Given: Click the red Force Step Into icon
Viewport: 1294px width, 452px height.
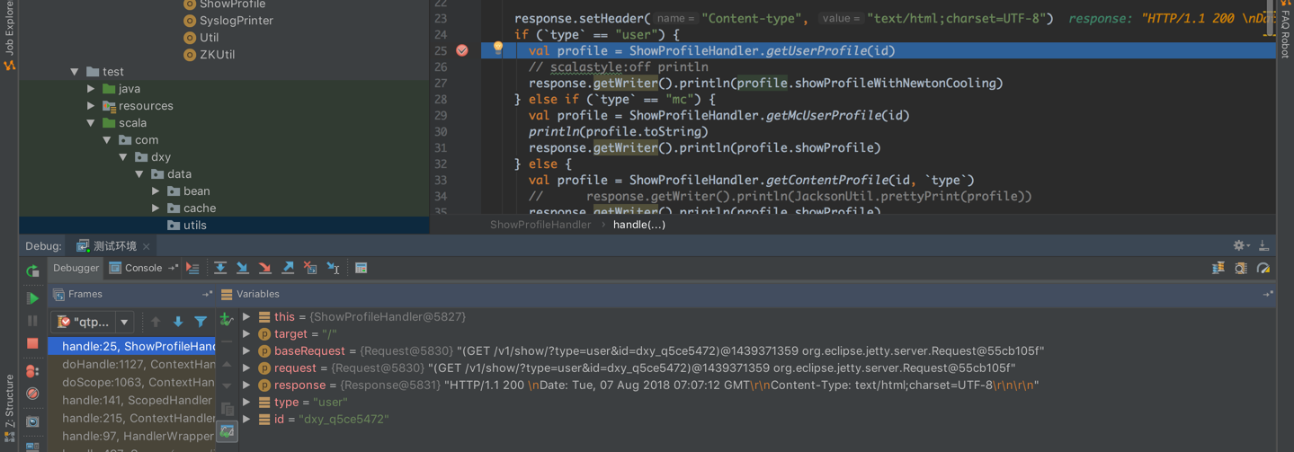Looking at the screenshot, I should [x=265, y=268].
